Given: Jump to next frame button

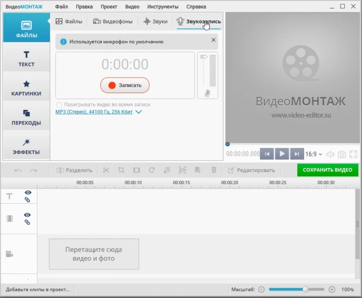Looking at the screenshot, I should pos(297,154).
